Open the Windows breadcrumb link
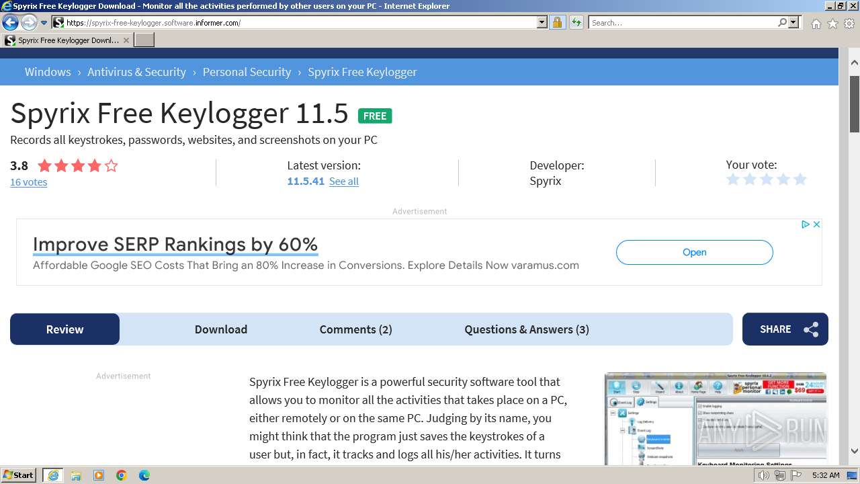This screenshot has height=484, width=860. coord(48,72)
